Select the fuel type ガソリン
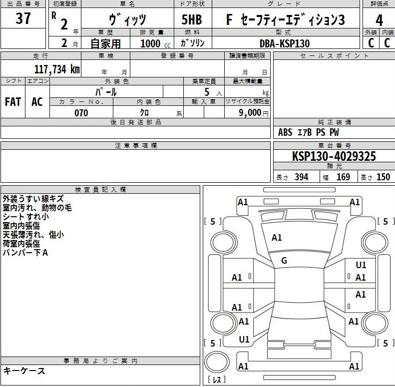The width and height of the screenshot is (395, 387). tap(192, 43)
